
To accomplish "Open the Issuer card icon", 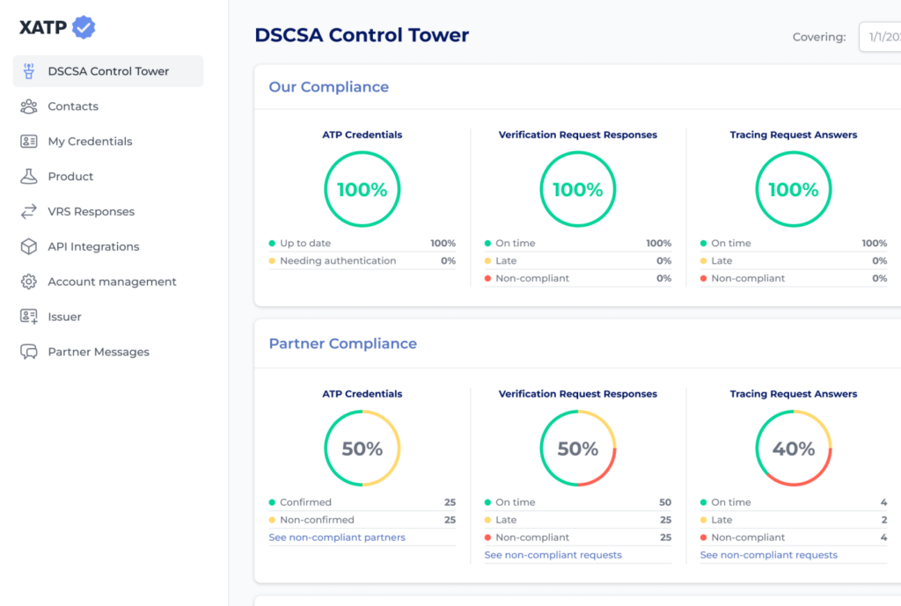I will [29, 317].
